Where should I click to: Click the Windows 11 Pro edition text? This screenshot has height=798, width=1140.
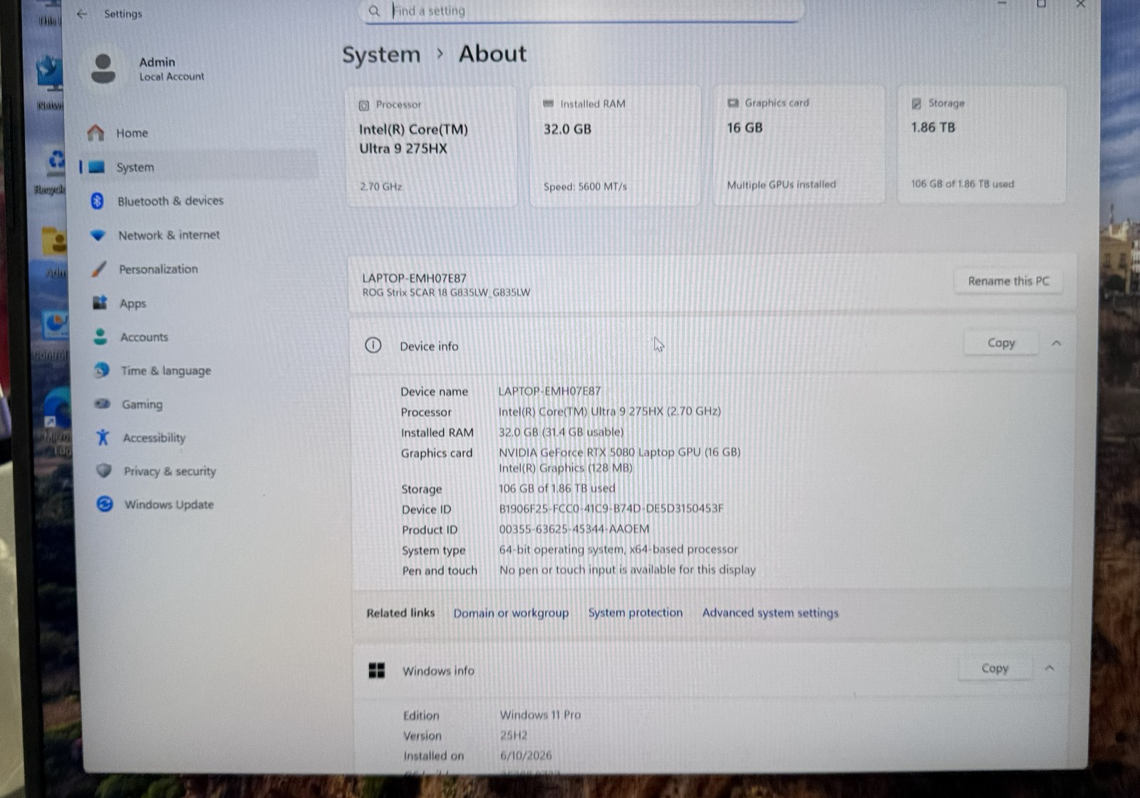(x=540, y=714)
